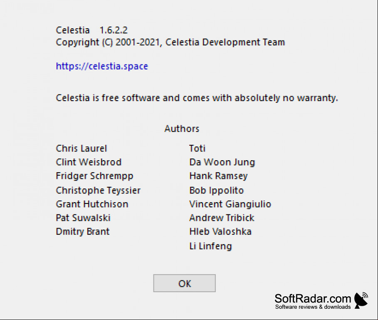The width and height of the screenshot is (378, 320).
Task: Click the free software warranty notice
Action: (197, 98)
